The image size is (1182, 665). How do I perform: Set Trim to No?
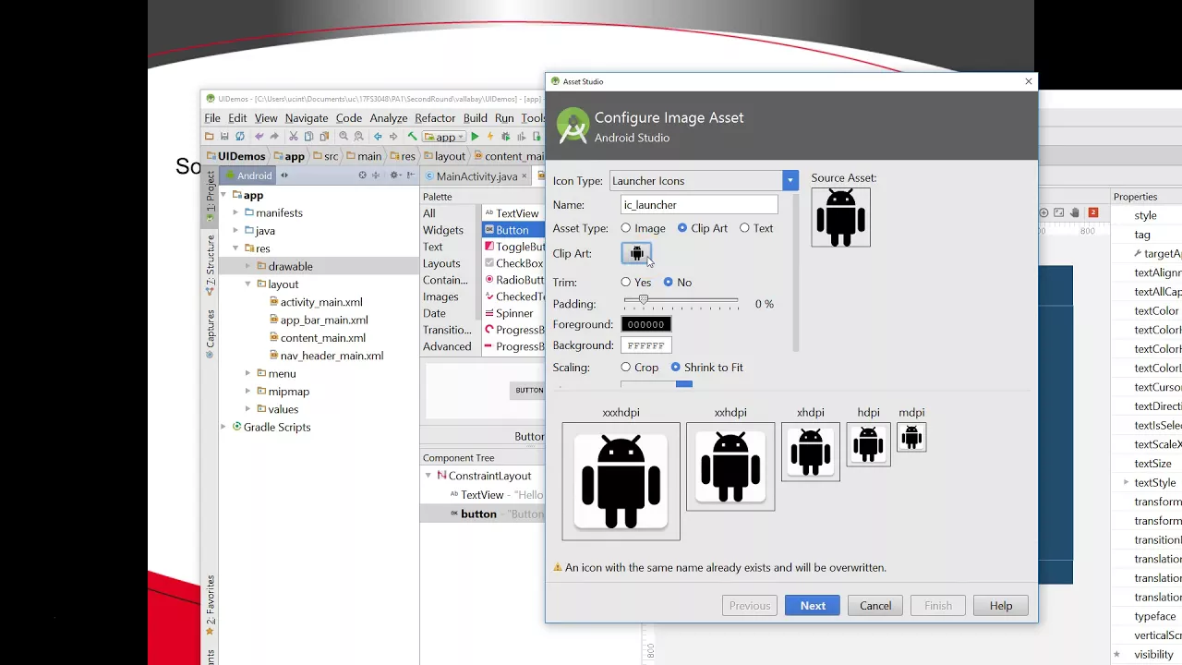(x=678, y=283)
